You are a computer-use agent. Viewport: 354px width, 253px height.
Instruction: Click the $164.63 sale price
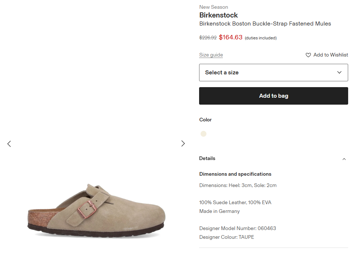pyautogui.click(x=231, y=37)
